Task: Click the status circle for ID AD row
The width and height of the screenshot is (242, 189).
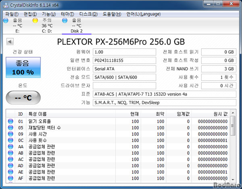Action: (x=10, y=166)
